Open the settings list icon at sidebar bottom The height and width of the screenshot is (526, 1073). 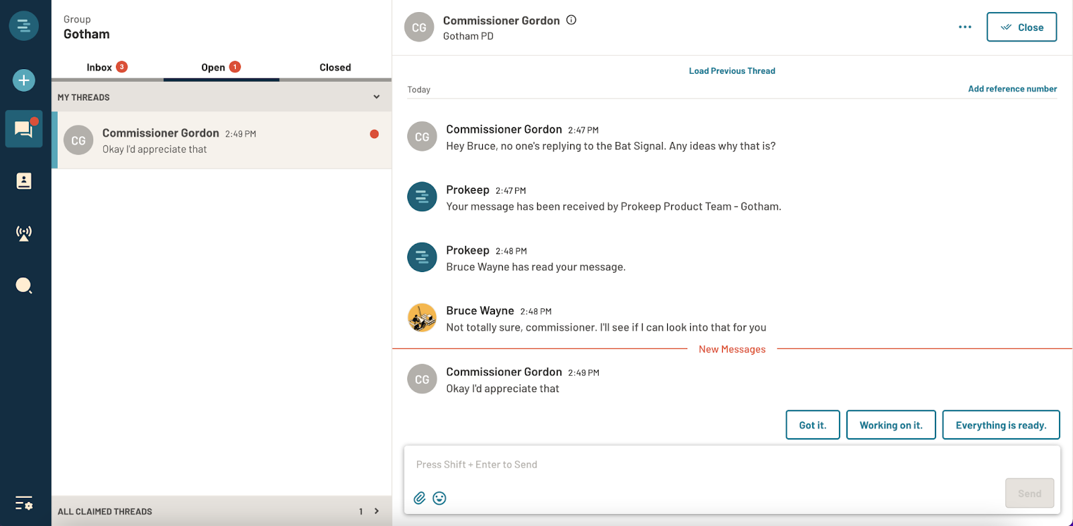(x=23, y=503)
